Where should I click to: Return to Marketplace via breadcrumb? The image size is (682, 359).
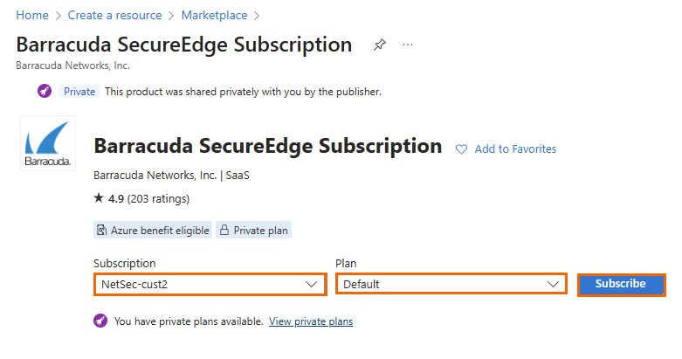[215, 15]
